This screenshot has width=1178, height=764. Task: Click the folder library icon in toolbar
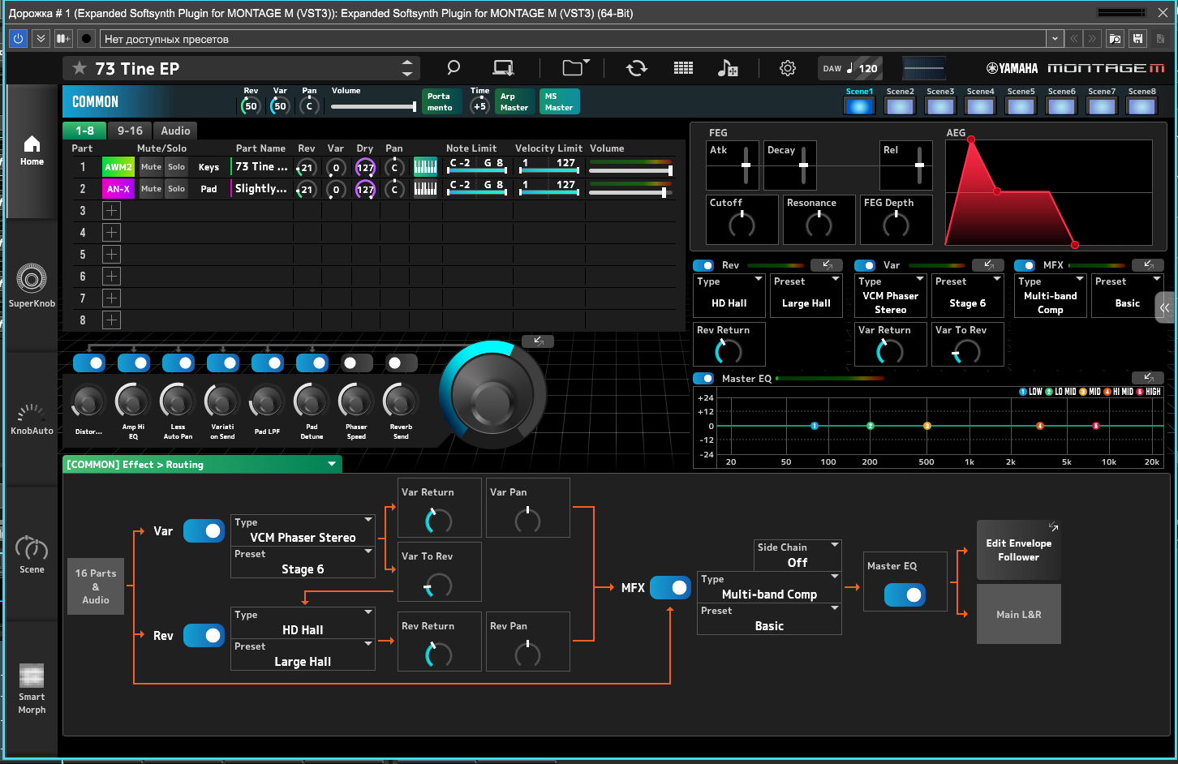(576, 67)
